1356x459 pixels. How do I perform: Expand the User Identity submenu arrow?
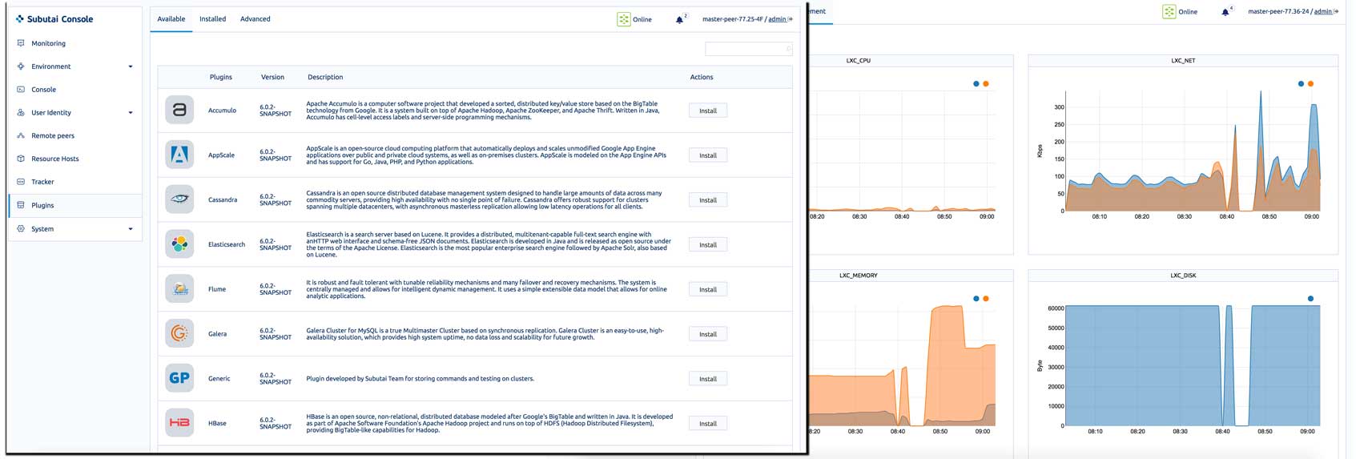[131, 113]
